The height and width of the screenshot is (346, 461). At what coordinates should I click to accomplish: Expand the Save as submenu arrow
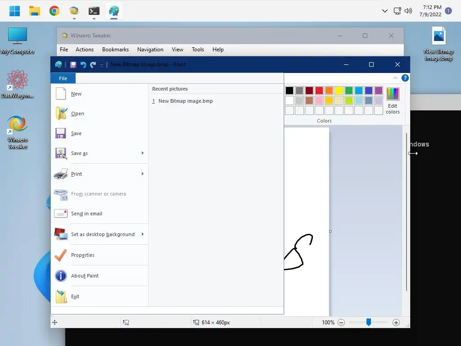click(x=143, y=153)
